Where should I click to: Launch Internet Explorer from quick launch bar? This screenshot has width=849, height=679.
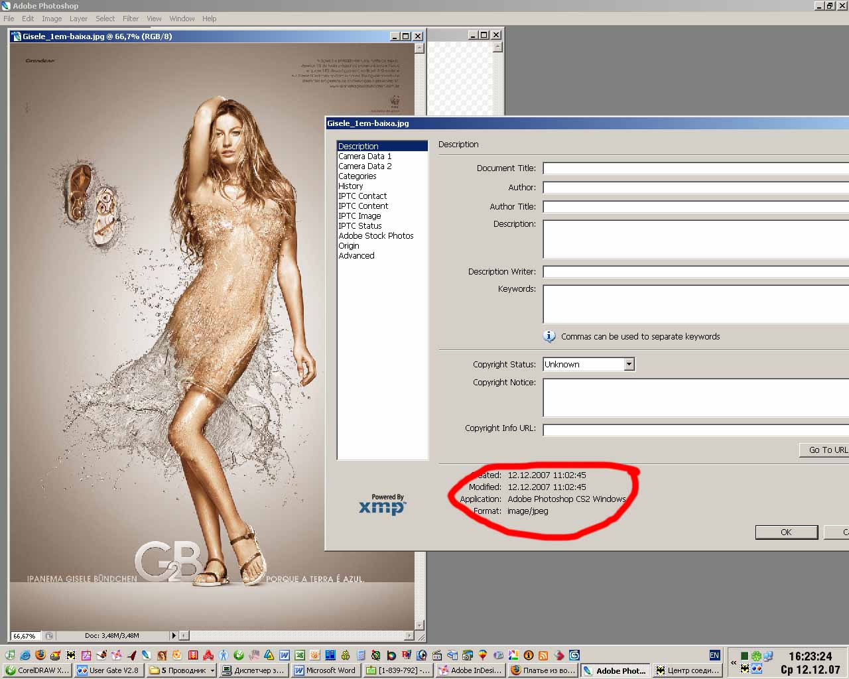coord(25,655)
